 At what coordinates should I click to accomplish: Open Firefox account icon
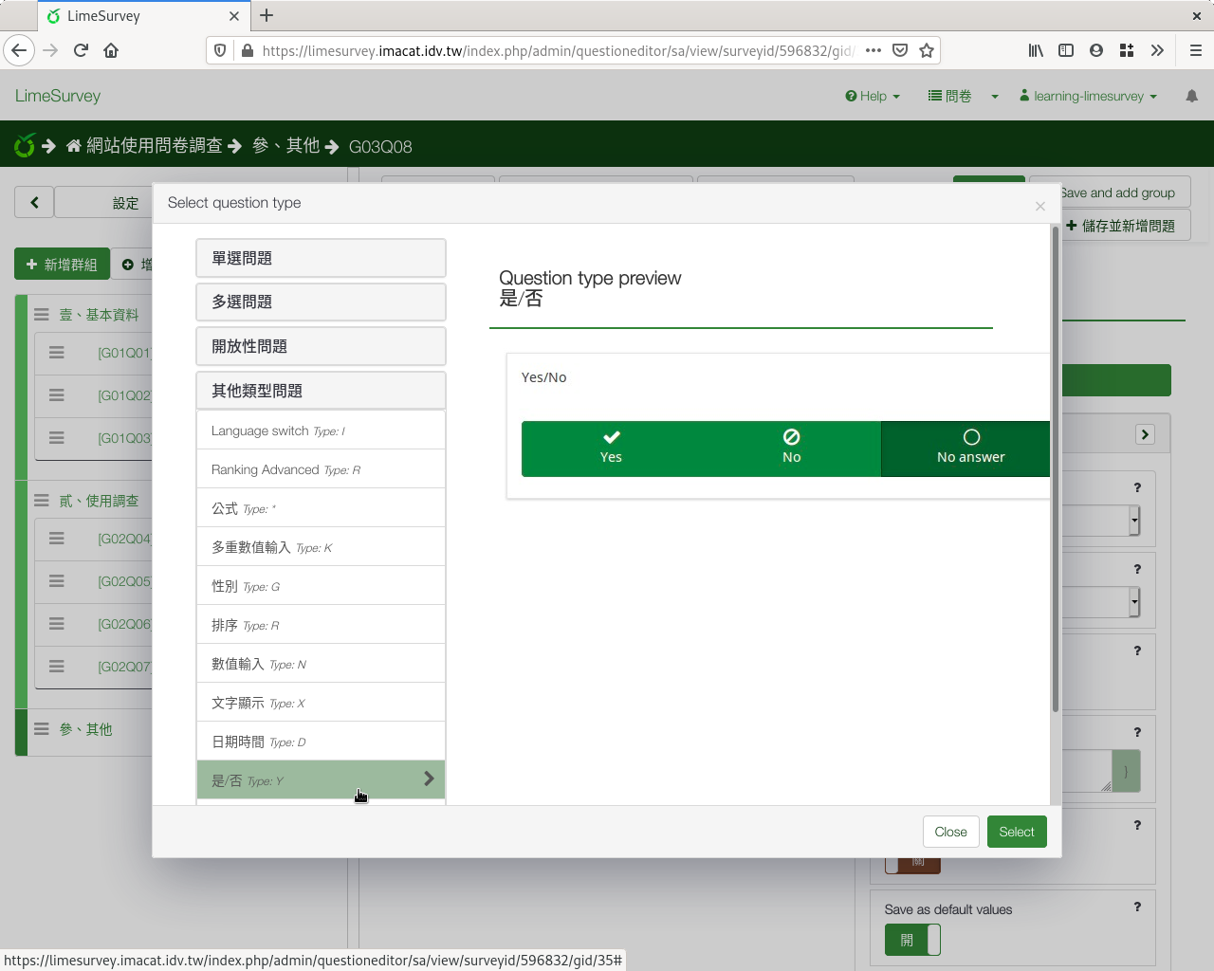pos(1096,50)
